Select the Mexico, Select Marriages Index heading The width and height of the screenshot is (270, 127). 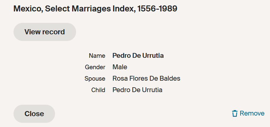point(95,9)
